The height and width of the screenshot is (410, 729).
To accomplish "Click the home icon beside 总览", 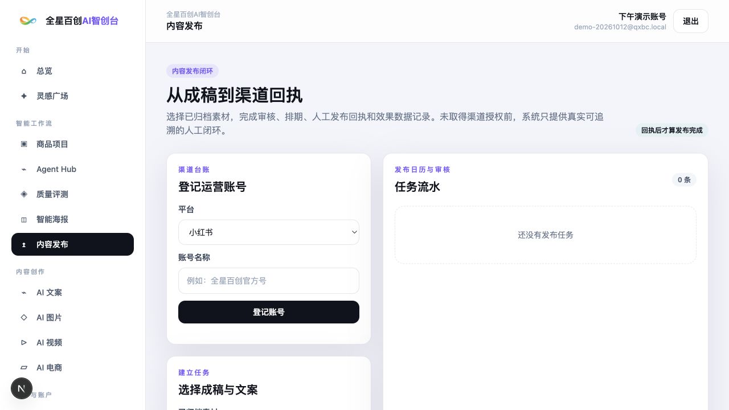I will 24,71.
